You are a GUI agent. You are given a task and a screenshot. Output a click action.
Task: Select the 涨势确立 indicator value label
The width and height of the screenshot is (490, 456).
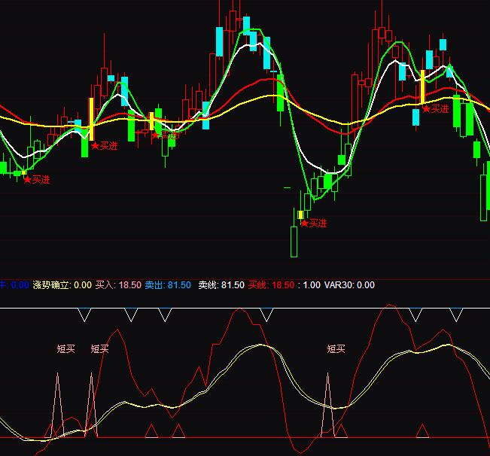coord(62,285)
